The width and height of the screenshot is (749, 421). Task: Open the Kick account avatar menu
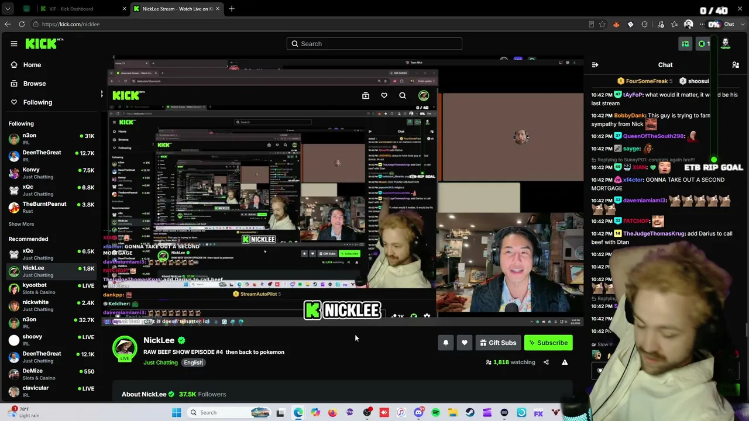pyautogui.click(x=726, y=44)
